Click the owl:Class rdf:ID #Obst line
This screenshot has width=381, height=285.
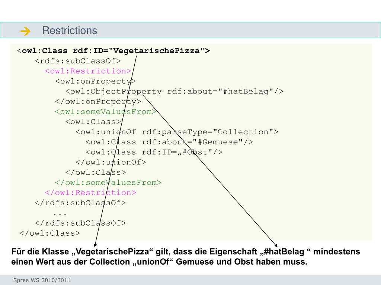(154, 152)
